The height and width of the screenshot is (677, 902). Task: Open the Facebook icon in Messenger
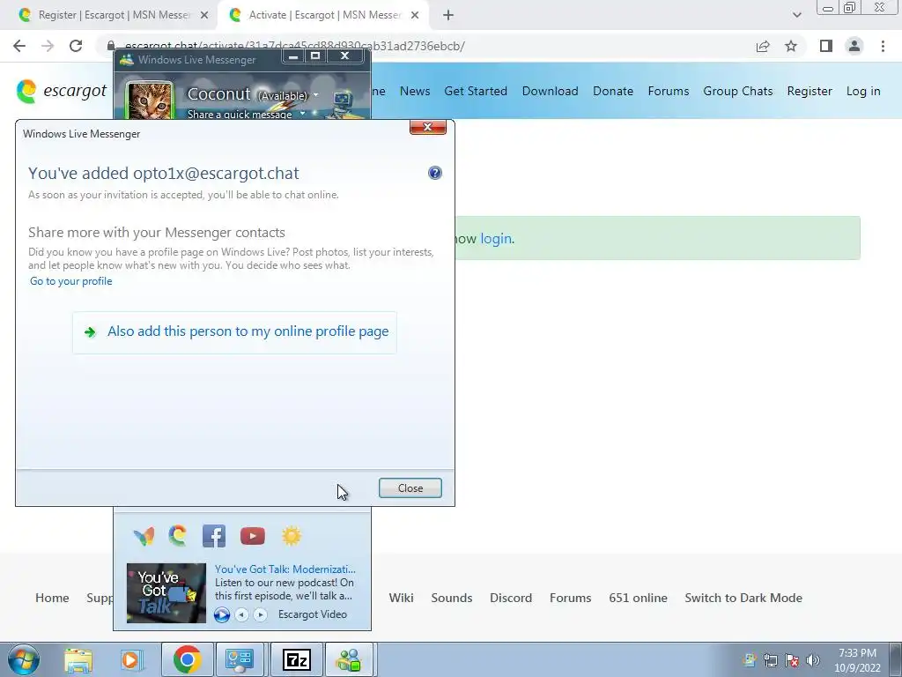point(214,535)
